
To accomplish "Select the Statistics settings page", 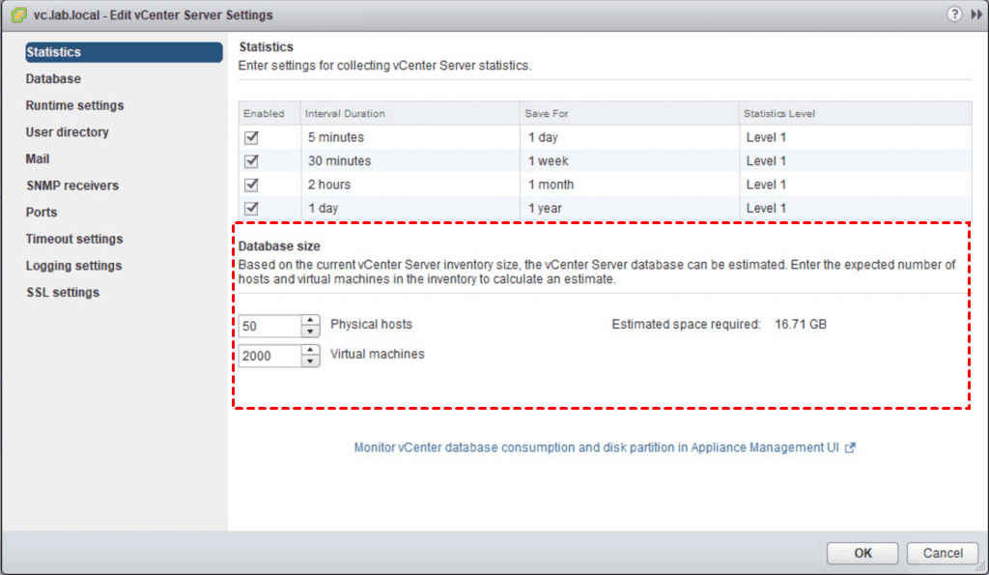I will coord(124,52).
